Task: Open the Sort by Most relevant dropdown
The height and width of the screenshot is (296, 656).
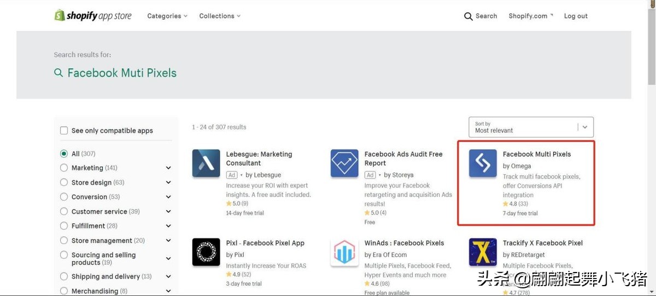Action: tap(531, 127)
